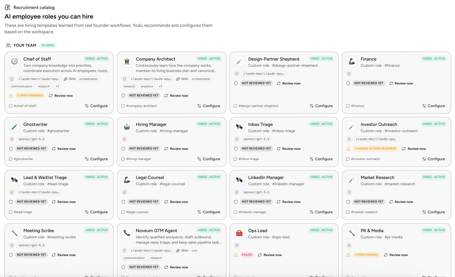The height and width of the screenshot is (277, 455).
Task: Click warning triangle beside Ops Lead Failed
Action: click(x=236, y=255)
